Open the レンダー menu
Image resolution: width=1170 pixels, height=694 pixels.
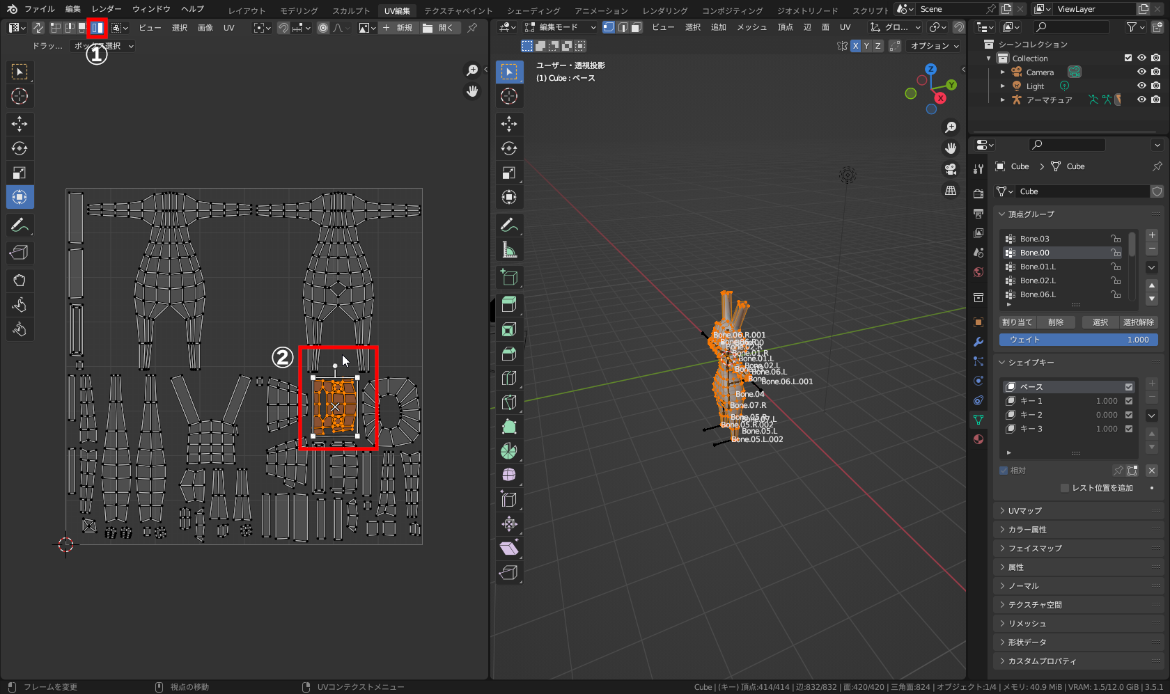107,9
